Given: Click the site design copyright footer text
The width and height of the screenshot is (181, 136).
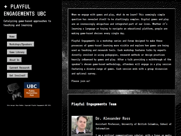Looking at the screenshot, I should [29, 105].
